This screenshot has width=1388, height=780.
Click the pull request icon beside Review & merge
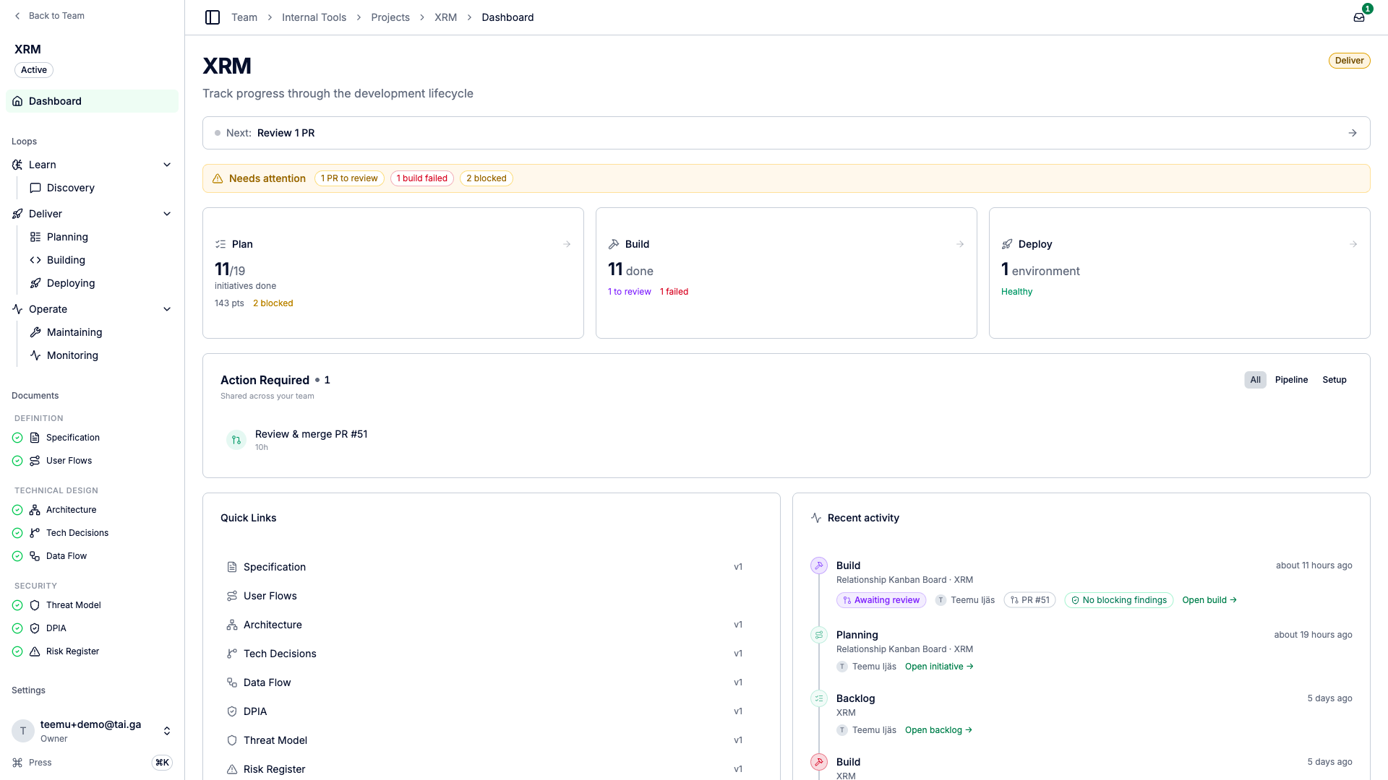236,440
